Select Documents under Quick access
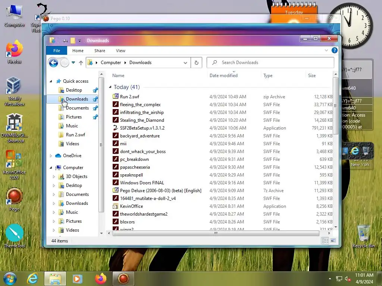The image size is (382, 286). click(77, 108)
